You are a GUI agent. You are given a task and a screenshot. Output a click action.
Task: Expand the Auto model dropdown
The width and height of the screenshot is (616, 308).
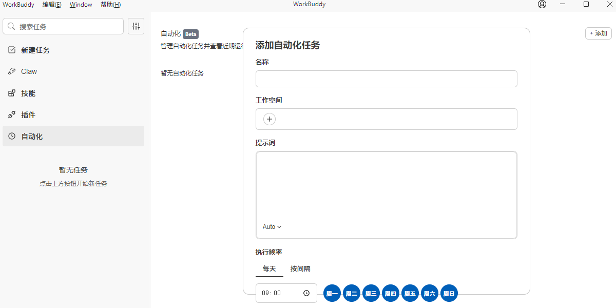click(x=272, y=227)
